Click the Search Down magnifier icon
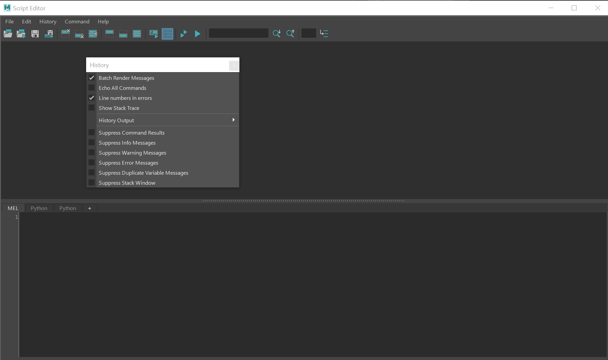This screenshot has height=360, width=608. (276, 33)
